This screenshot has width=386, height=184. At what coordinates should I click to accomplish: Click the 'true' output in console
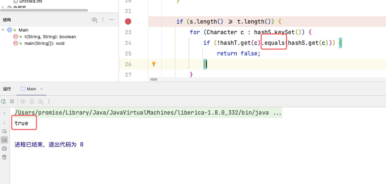(x=21, y=123)
